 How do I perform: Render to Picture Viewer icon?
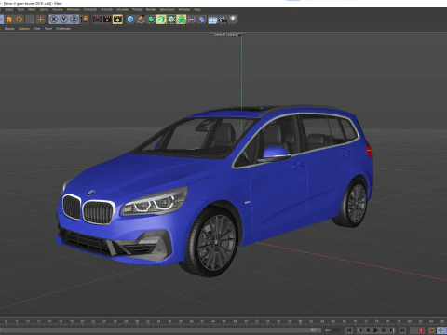(107, 20)
